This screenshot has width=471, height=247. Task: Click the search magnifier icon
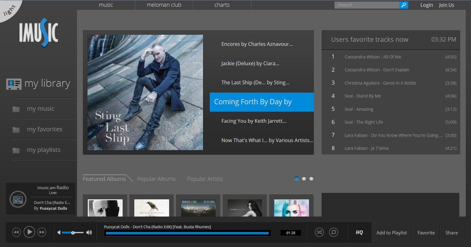tap(404, 5)
